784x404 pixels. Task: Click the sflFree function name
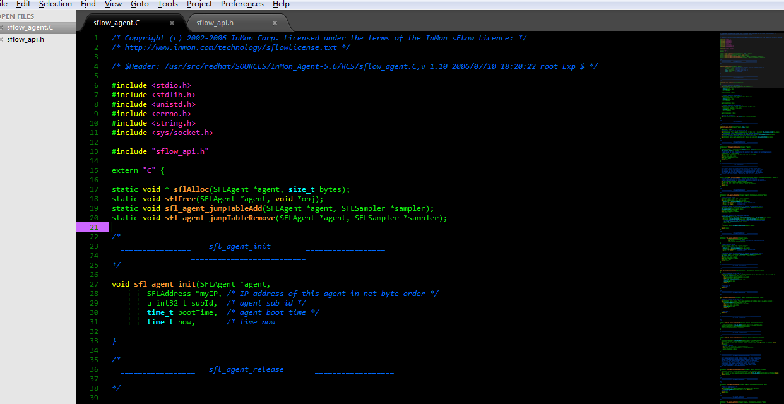coord(180,199)
